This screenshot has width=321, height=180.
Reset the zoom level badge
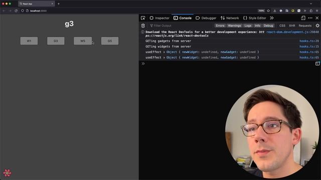pyautogui.click(x=261, y=10)
